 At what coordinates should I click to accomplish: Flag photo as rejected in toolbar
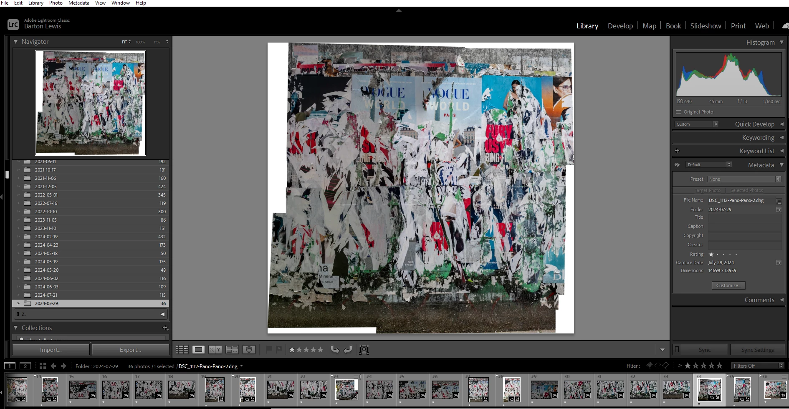pyautogui.click(x=279, y=349)
